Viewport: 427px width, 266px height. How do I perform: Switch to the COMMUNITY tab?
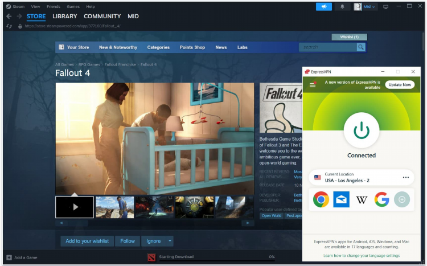pos(102,17)
